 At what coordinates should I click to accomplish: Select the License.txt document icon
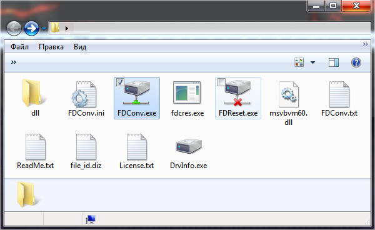[x=136, y=147]
